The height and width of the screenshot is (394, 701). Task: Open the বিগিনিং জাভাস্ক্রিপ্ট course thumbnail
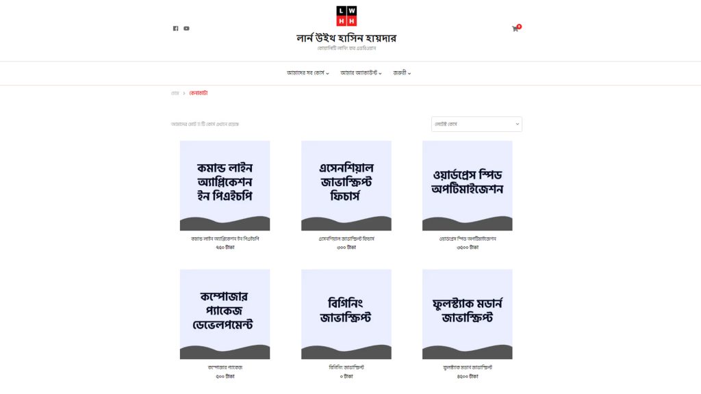(346, 314)
